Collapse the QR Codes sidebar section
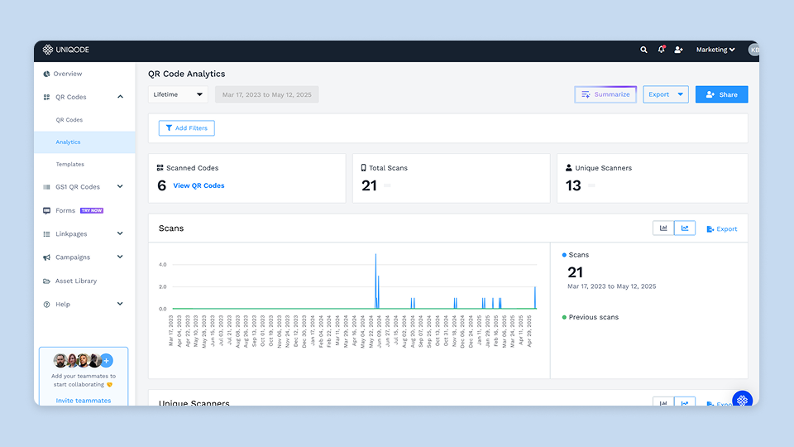794x447 pixels. point(120,97)
